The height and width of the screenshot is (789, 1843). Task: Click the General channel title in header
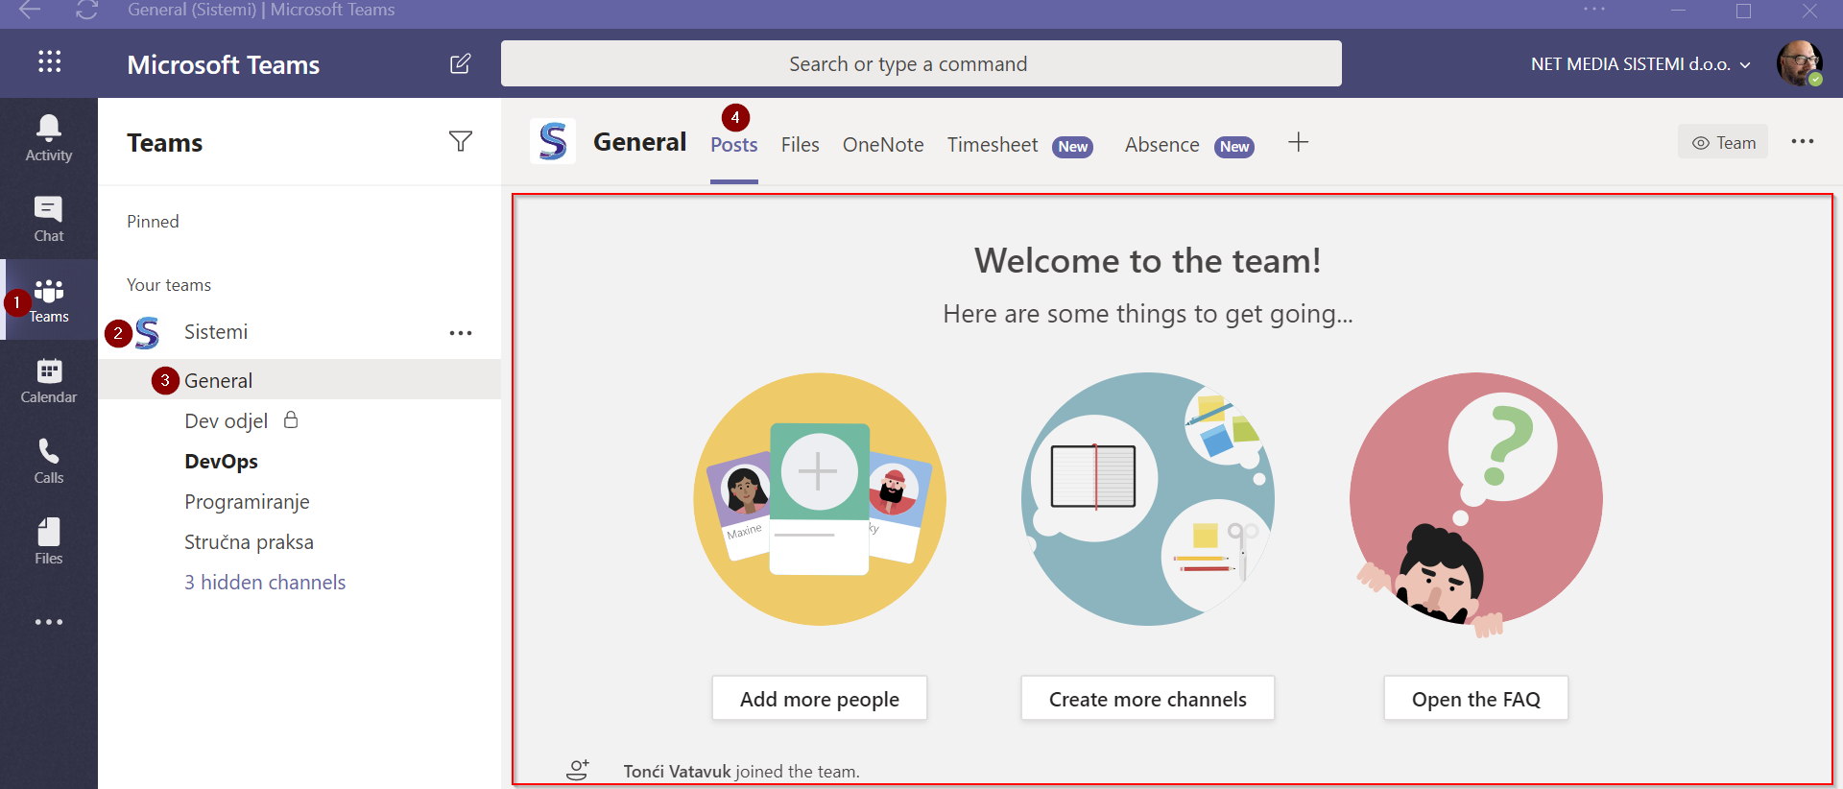point(640,142)
